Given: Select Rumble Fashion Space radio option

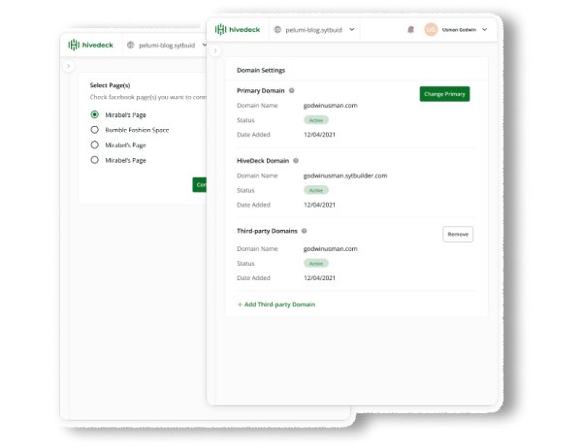Looking at the screenshot, I should pos(95,130).
